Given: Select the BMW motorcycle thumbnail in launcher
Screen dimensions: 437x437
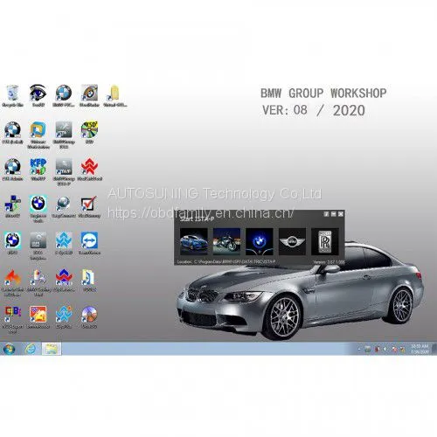Looking at the screenshot, I should (226, 242).
